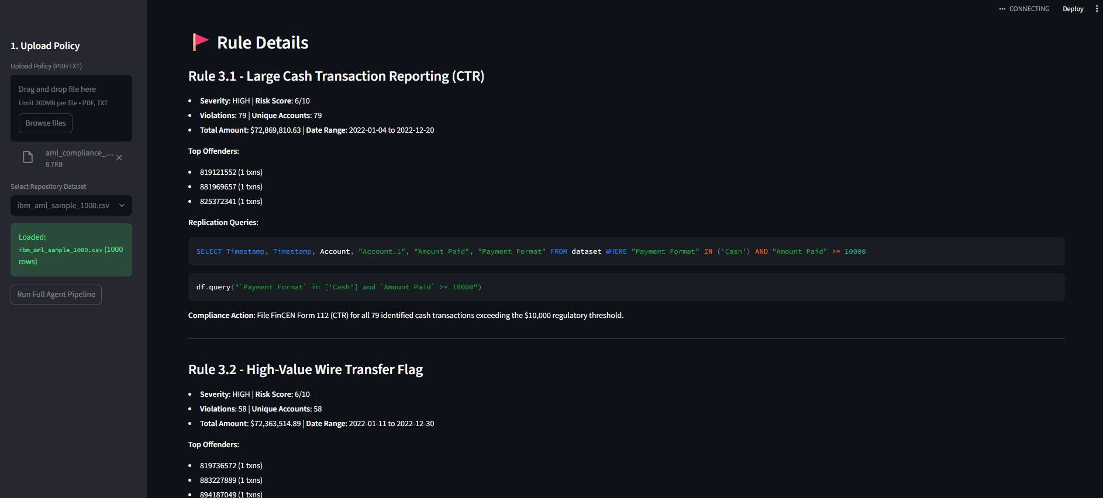The height and width of the screenshot is (498, 1103).
Task: Click the drag and drop file area
Action: [71, 96]
